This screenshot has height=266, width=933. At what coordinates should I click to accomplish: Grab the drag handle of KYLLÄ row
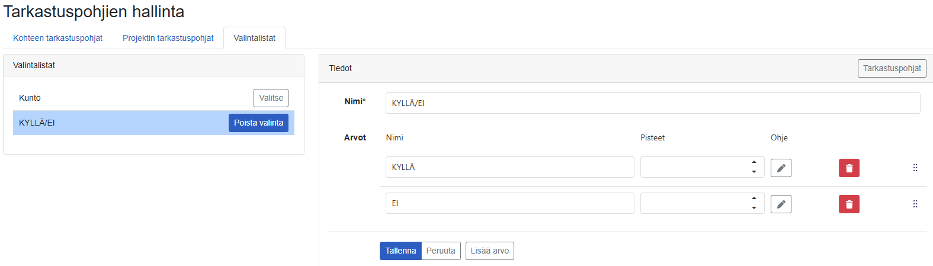click(x=915, y=168)
